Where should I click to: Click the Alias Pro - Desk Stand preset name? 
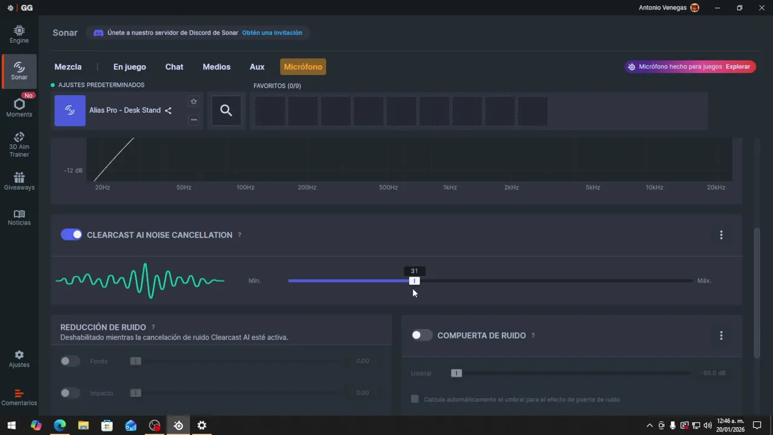point(125,111)
